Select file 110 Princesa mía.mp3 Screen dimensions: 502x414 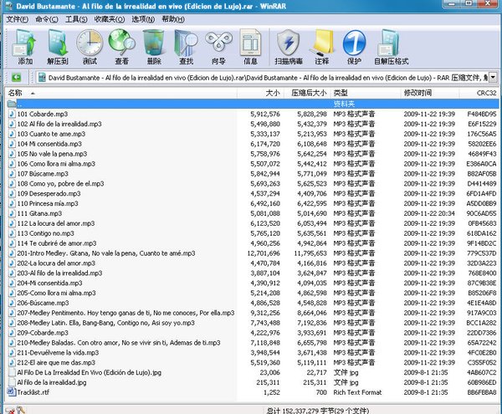pyautogui.click(x=48, y=203)
